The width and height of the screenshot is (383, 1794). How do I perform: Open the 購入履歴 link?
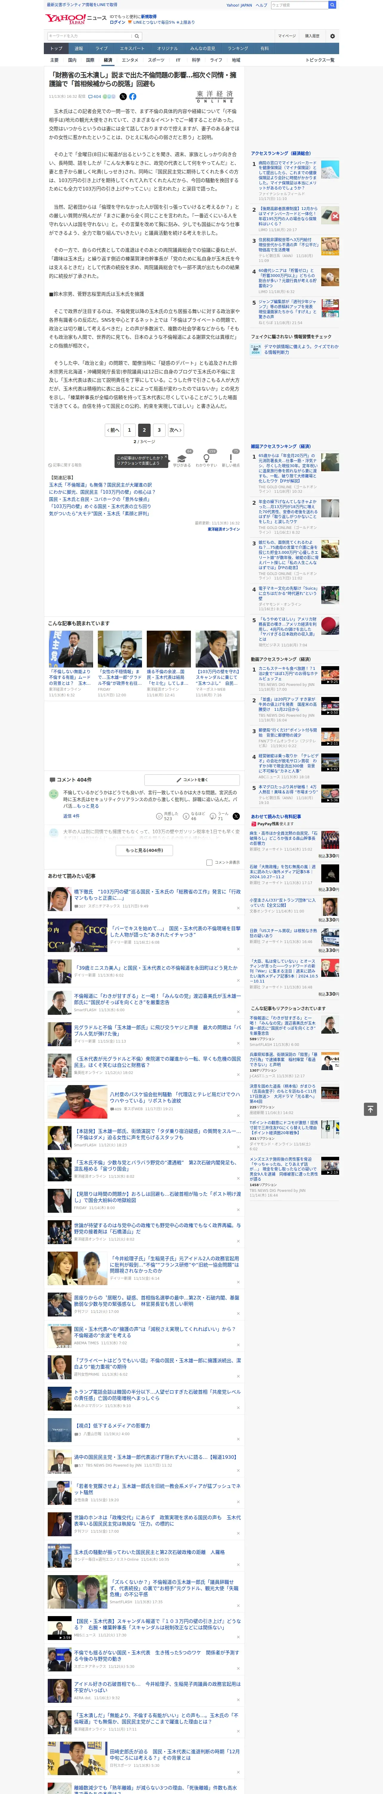pyautogui.click(x=312, y=36)
